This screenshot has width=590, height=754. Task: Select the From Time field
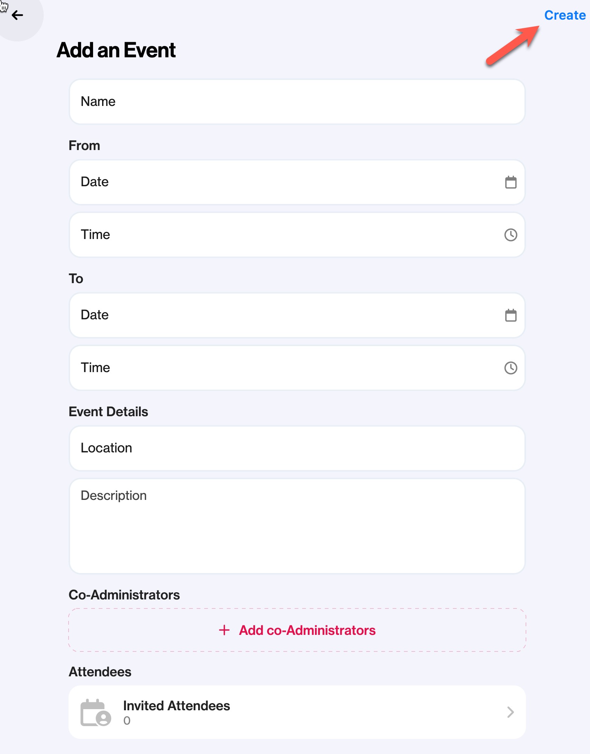(x=297, y=235)
